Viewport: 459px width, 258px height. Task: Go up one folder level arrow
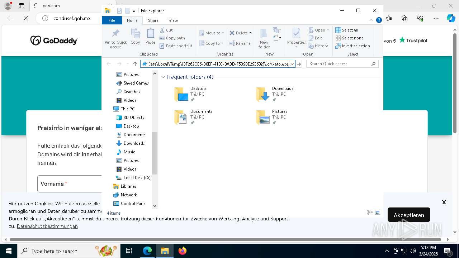click(135, 64)
